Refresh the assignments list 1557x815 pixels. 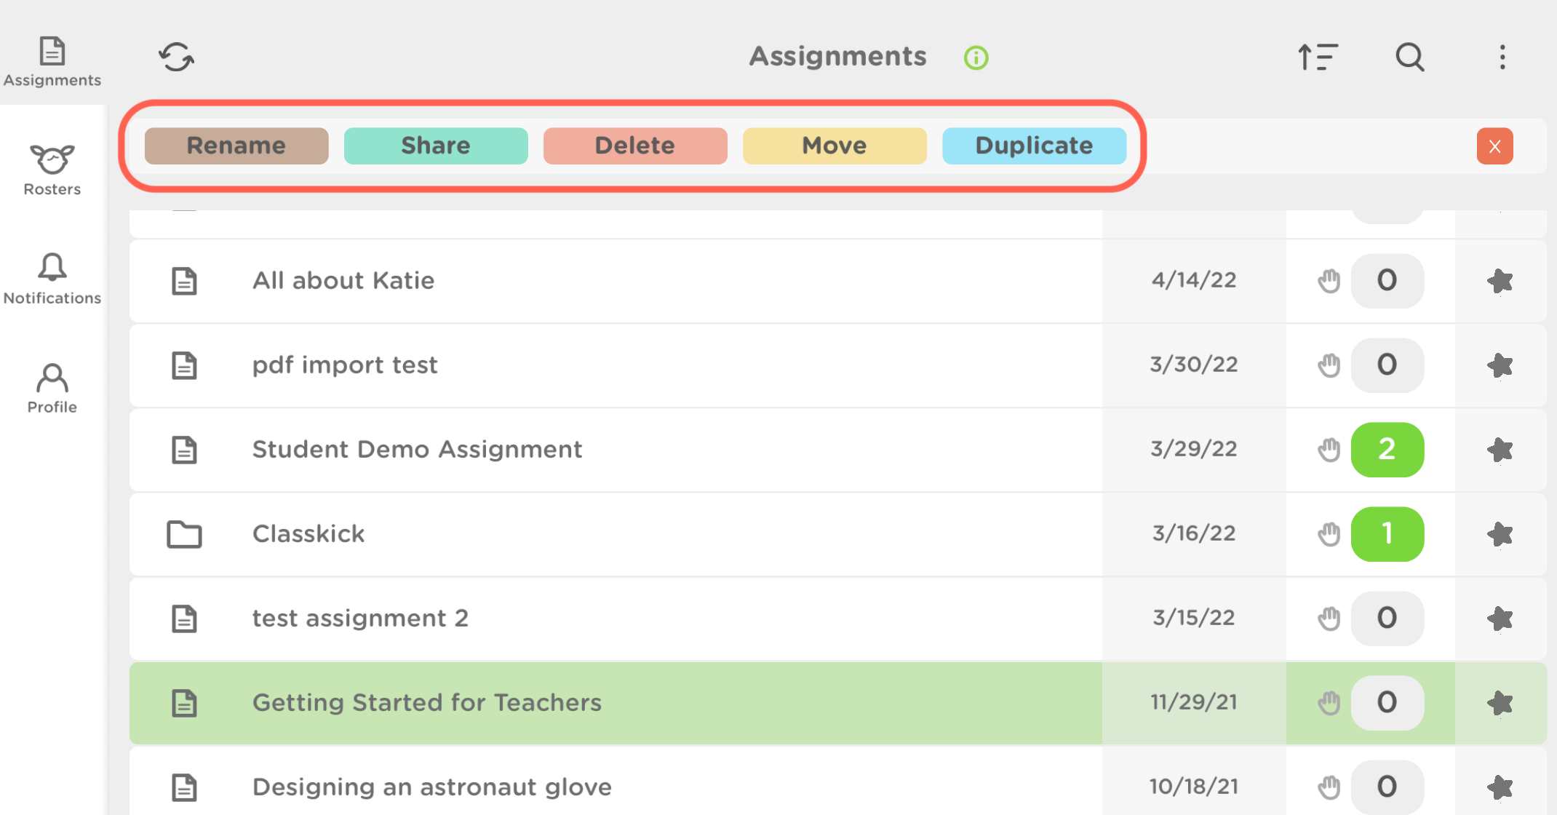click(176, 57)
